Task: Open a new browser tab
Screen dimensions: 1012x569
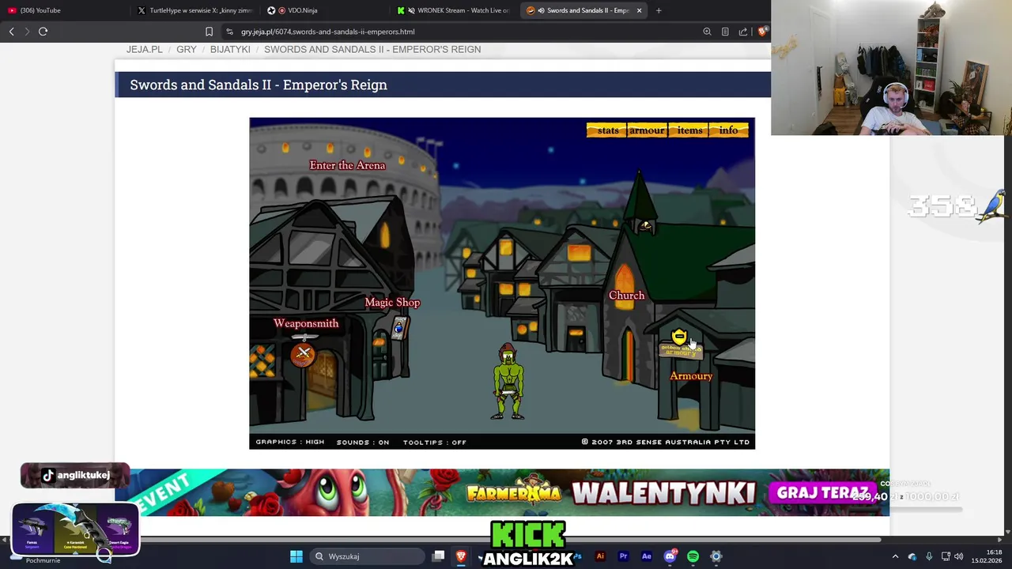Action: [659, 10]
